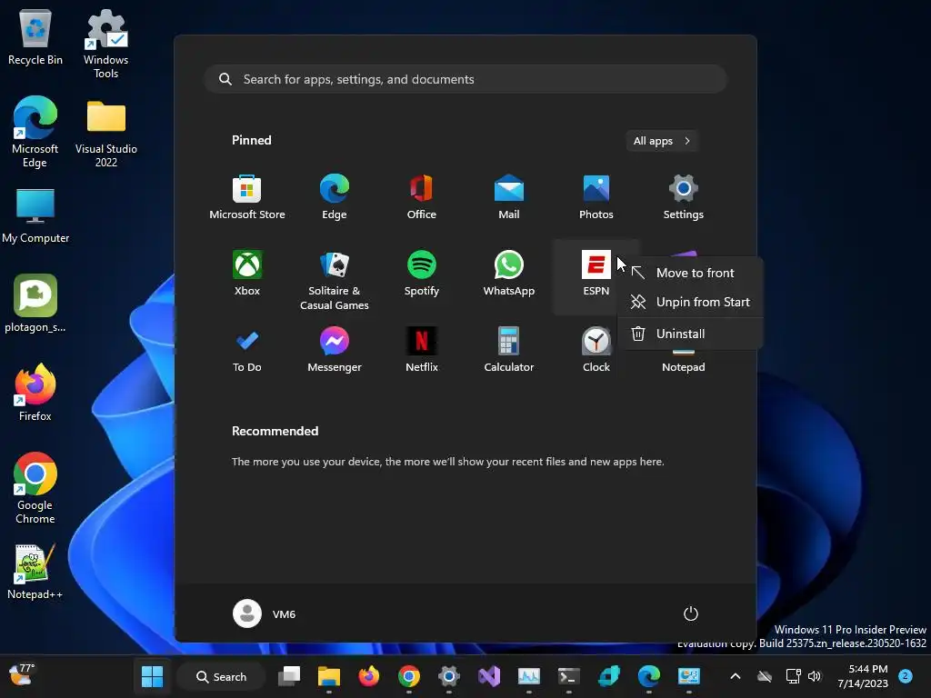Open Solitaire & Casual Games
This screenshot has width=931, height=698.
[x=335, y=281]
